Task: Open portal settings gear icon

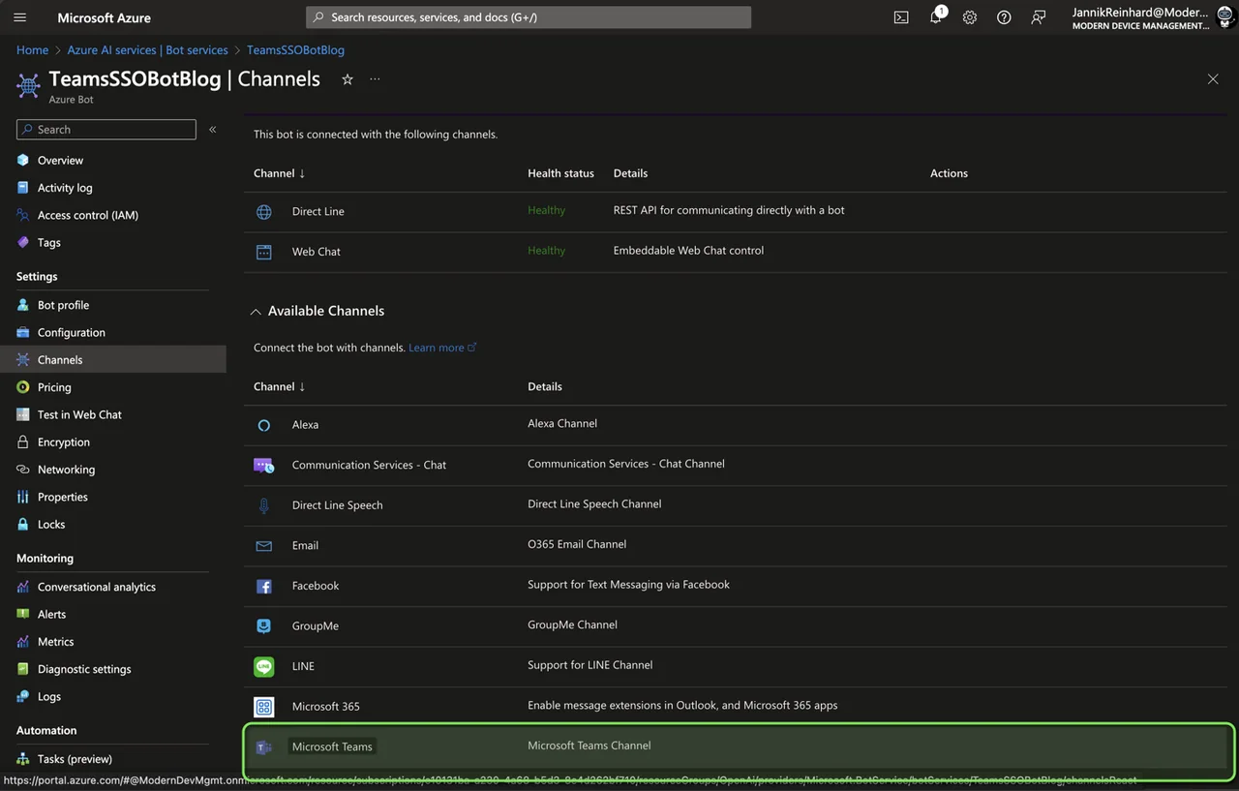Action: point(970,17)
